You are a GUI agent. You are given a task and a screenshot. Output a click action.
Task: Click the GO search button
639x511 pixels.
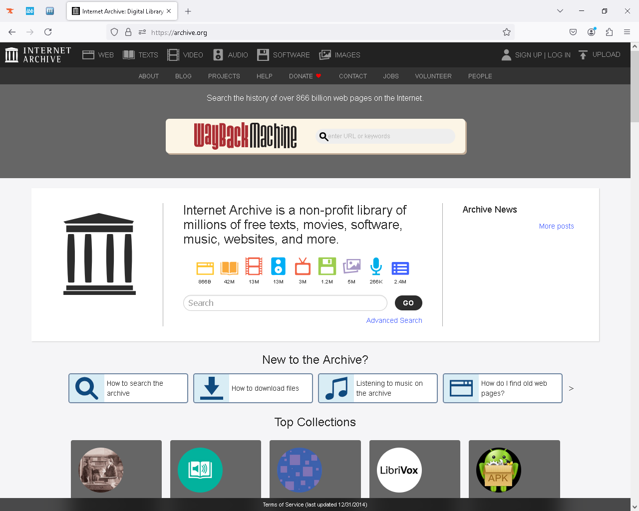[408, 303]
